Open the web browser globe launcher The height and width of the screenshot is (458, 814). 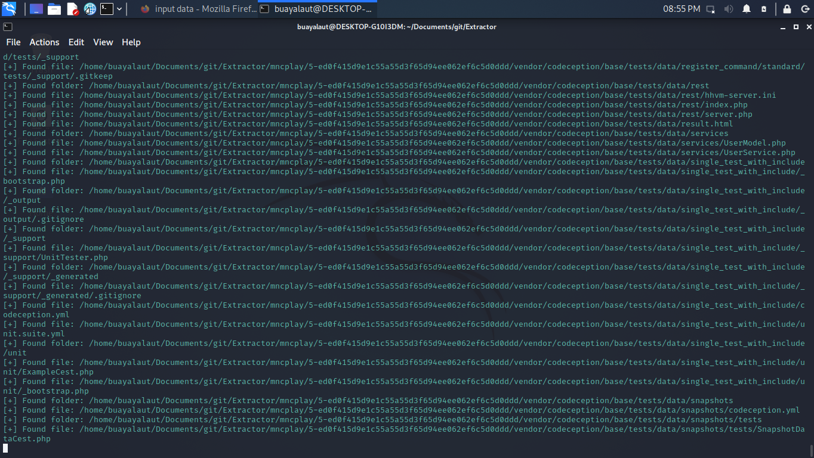point(90,9)
